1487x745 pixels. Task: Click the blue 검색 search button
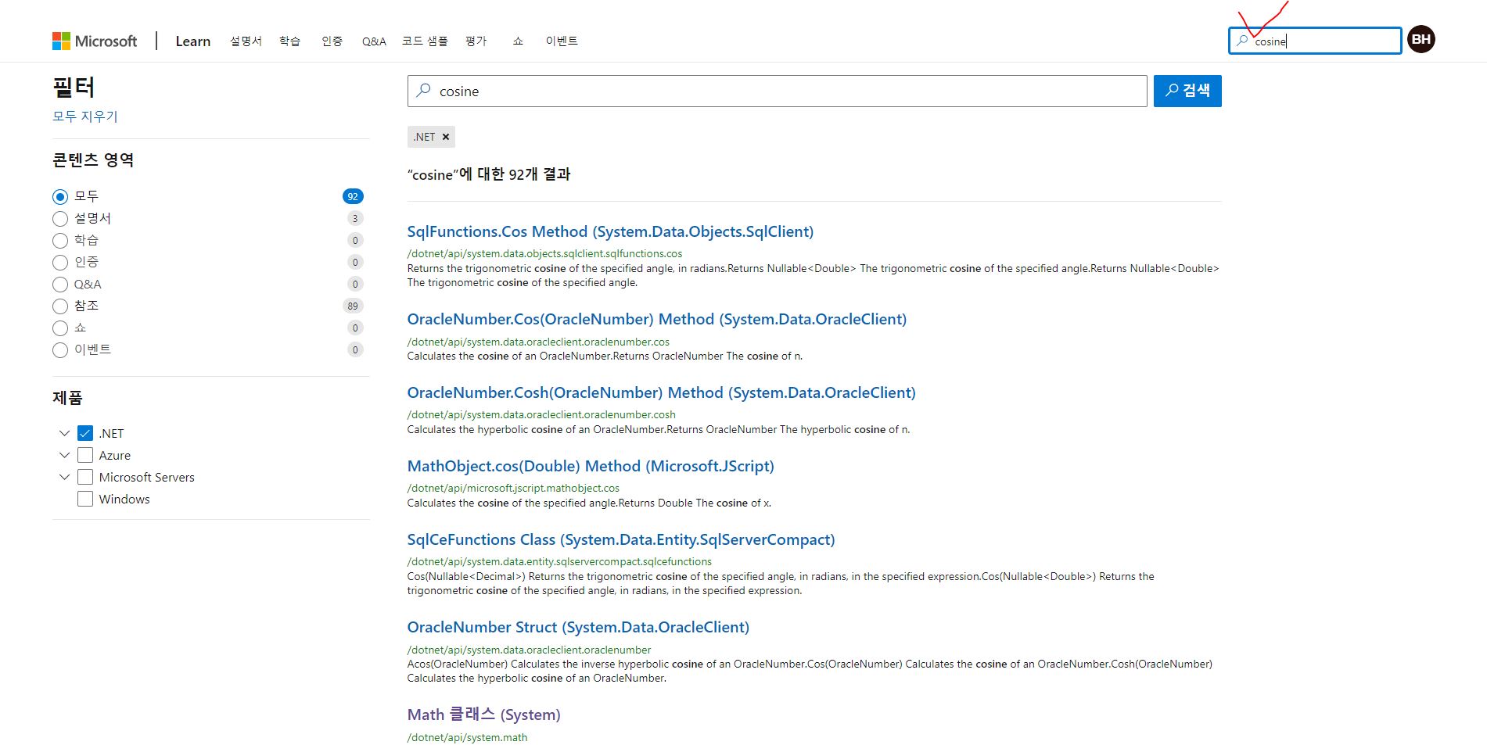click(1187, 91)
